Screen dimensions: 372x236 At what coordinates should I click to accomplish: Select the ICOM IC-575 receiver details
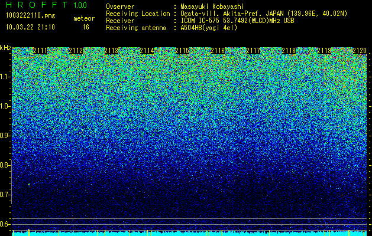click(237, 21)
